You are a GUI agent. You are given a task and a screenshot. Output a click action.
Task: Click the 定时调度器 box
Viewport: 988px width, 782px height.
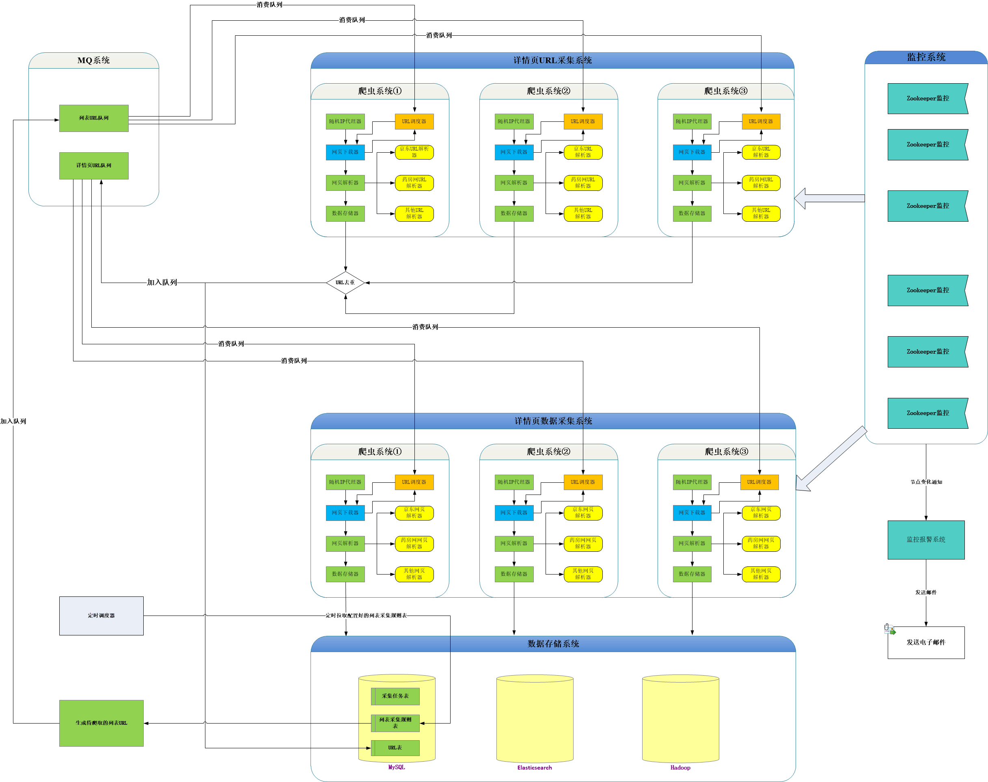pyautogui.click(x=101, y=616)
